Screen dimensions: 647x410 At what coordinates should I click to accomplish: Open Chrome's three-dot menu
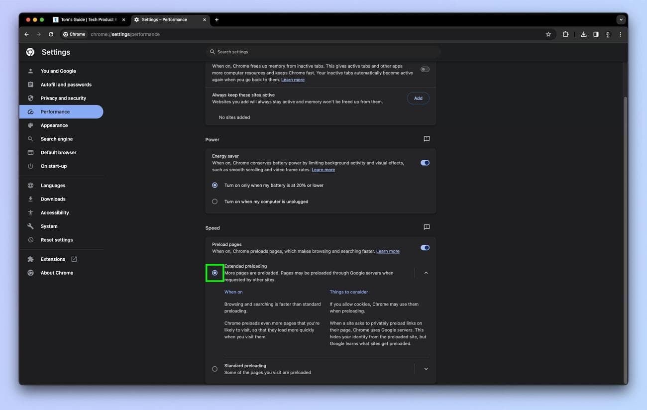620,34
